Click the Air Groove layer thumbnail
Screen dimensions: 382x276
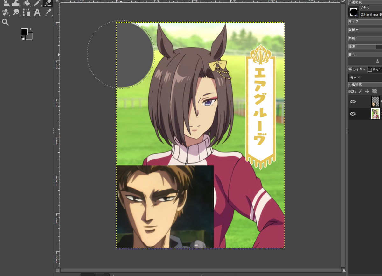pyautogui.click(x=376, y=114)
